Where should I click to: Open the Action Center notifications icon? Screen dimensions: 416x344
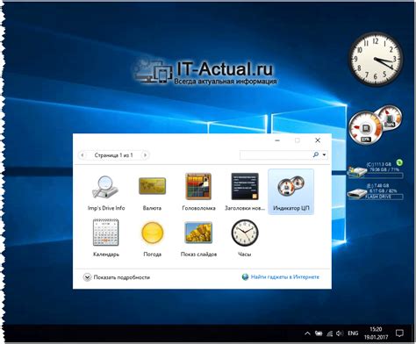[399, 333]
